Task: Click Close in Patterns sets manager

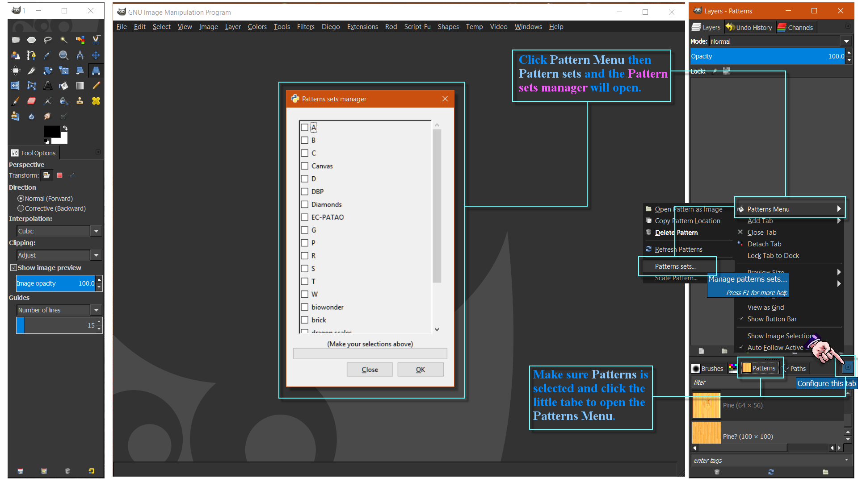Action: tap(370, 370)
